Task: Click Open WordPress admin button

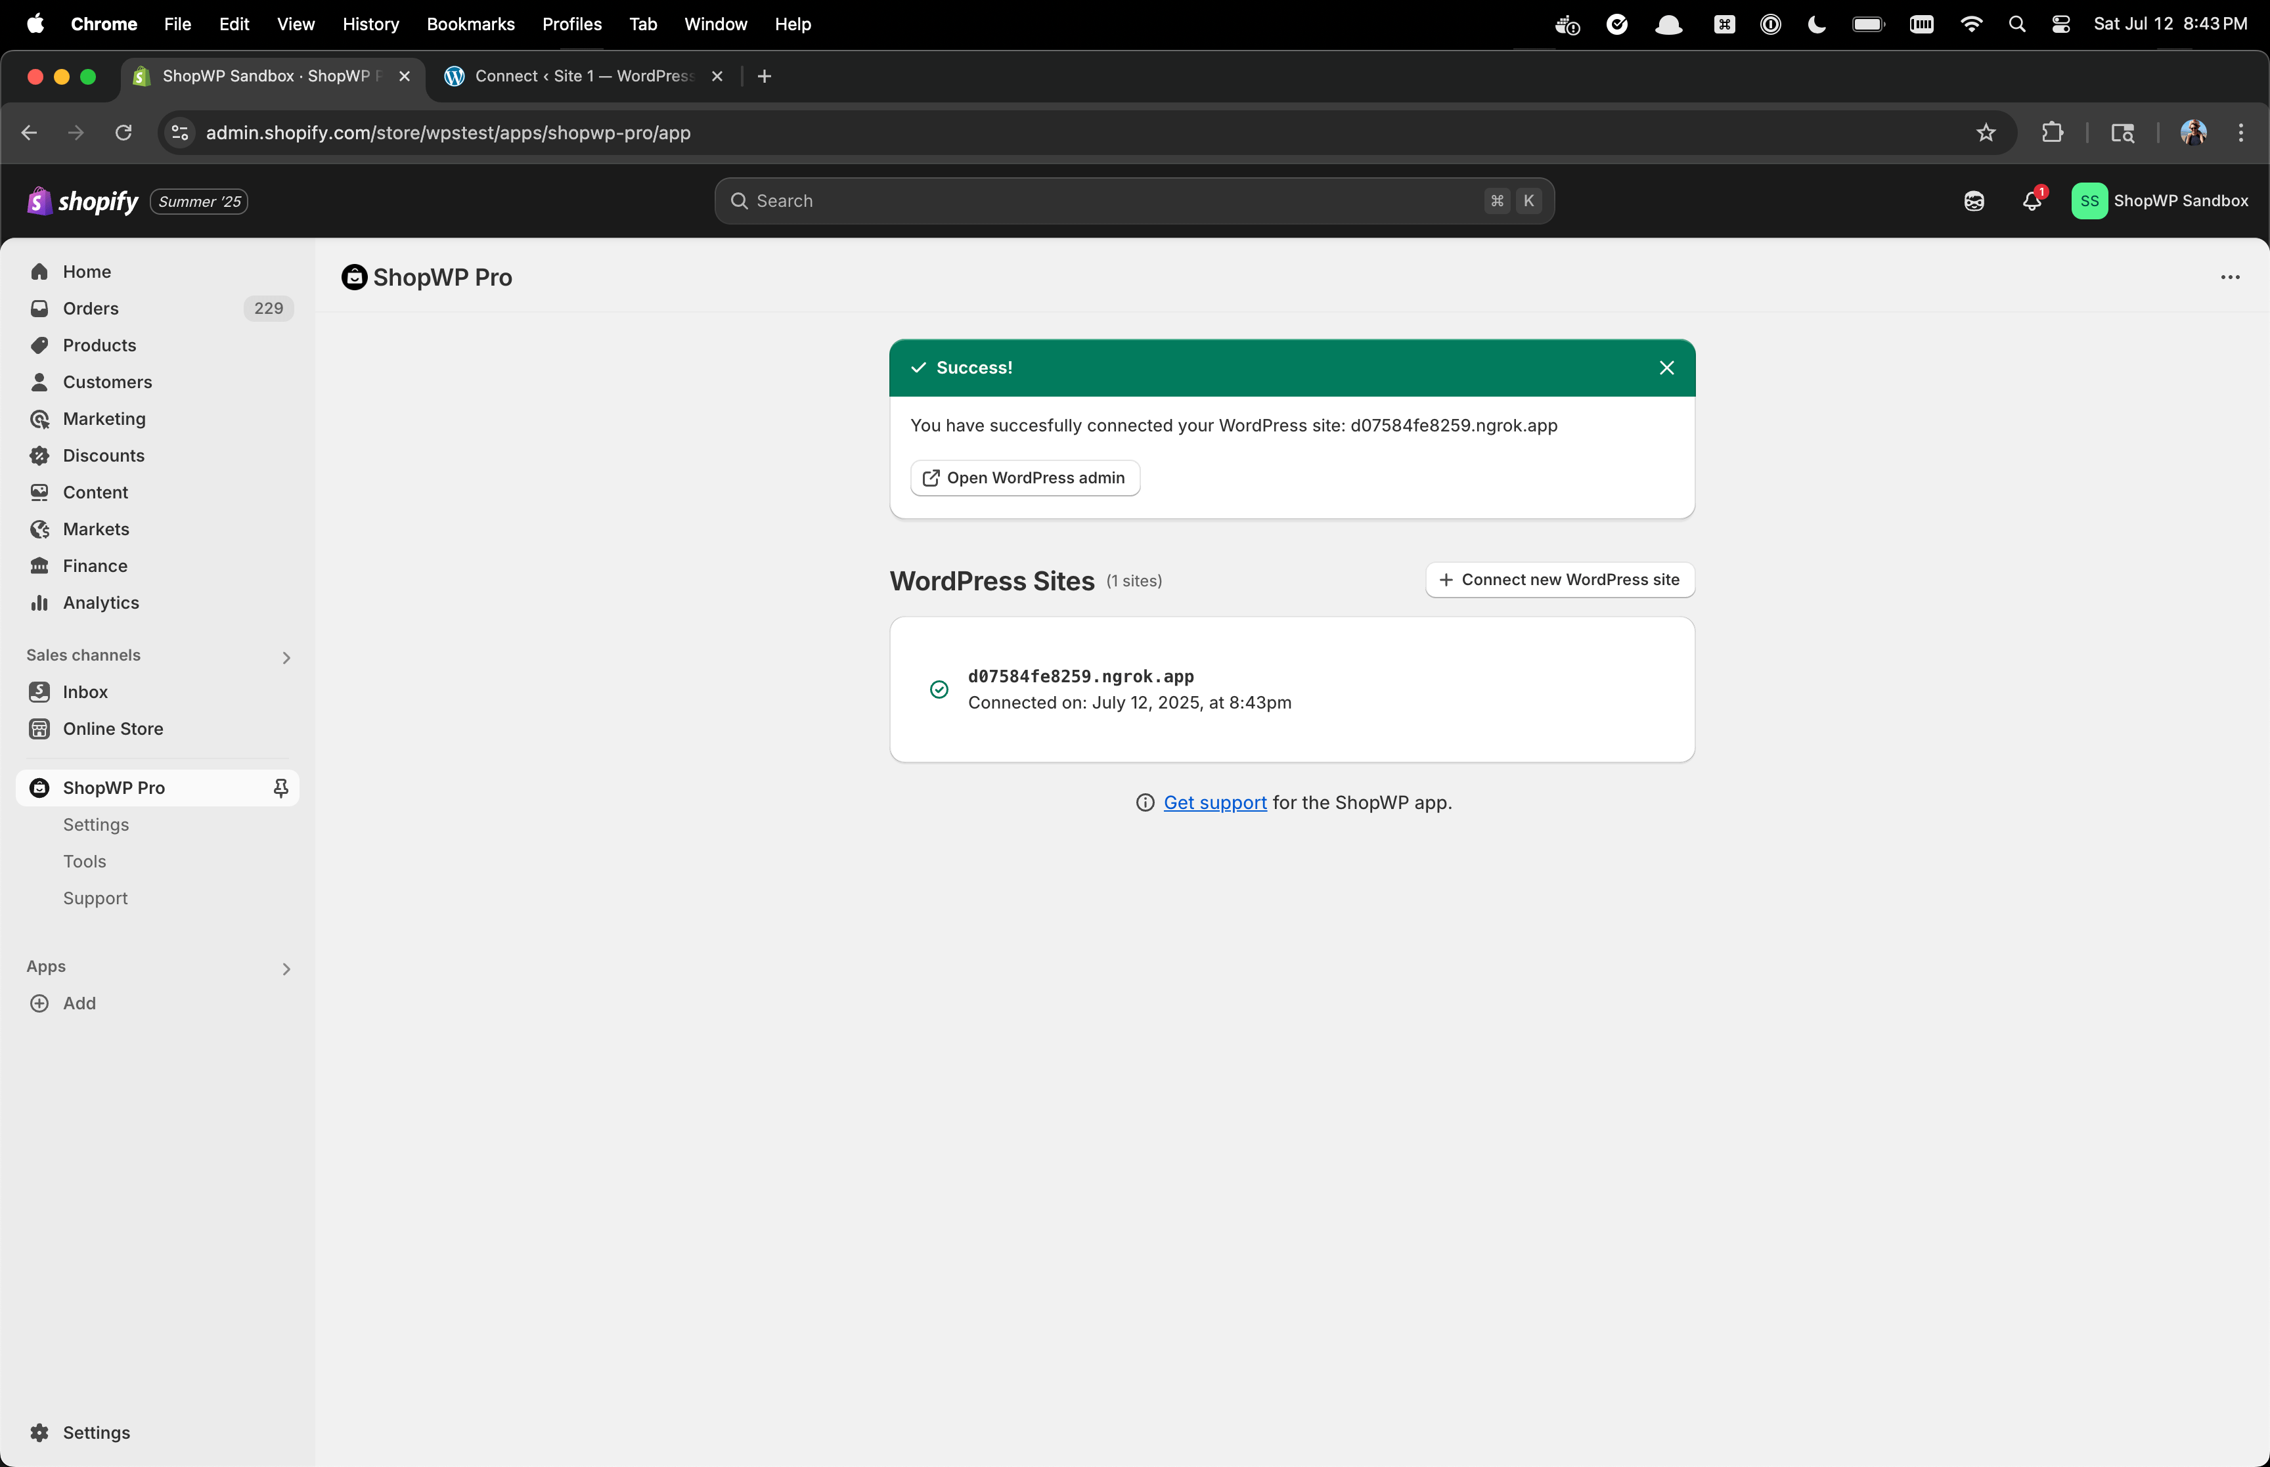Action: click(x=1025, y=477)
